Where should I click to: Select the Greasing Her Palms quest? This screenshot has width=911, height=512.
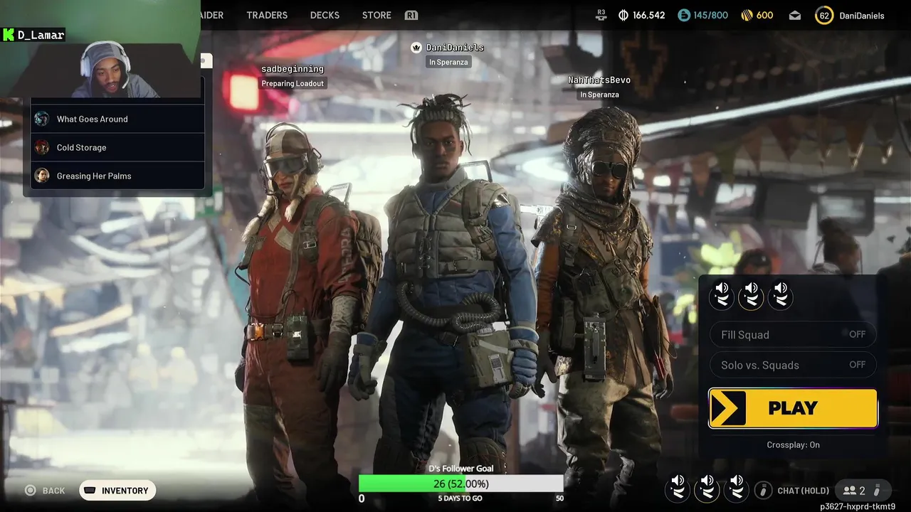(118, 176)
